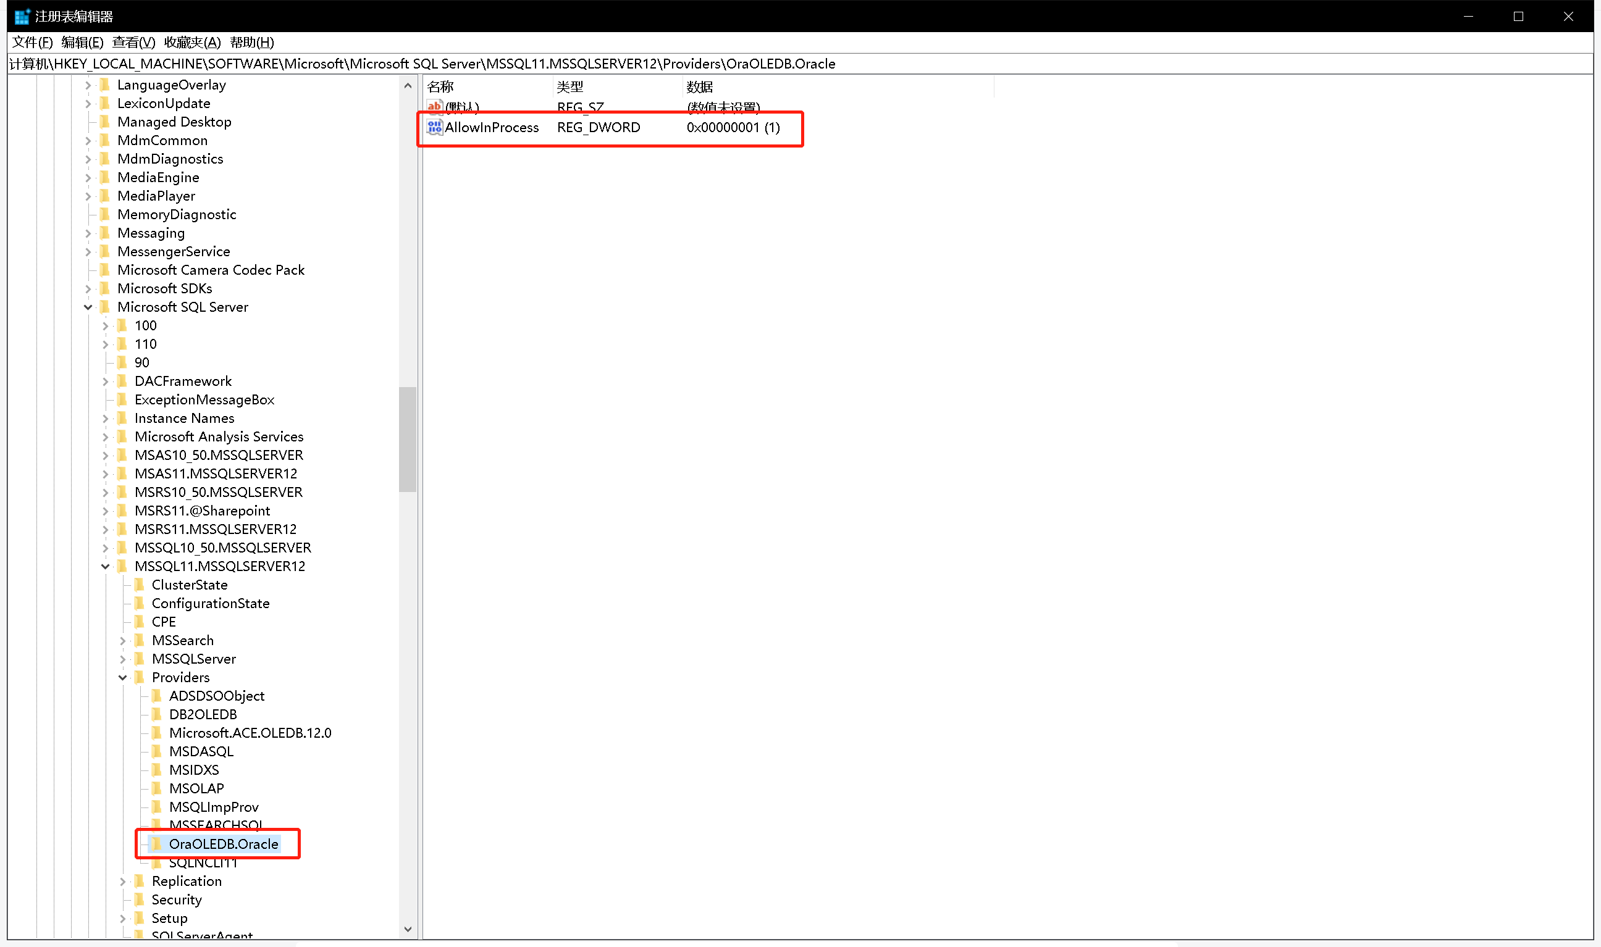The height and width of the screenshot is (947, 1601).
Task: Select the SQLNCLI11 folder icon
Action: pos(157,862)
